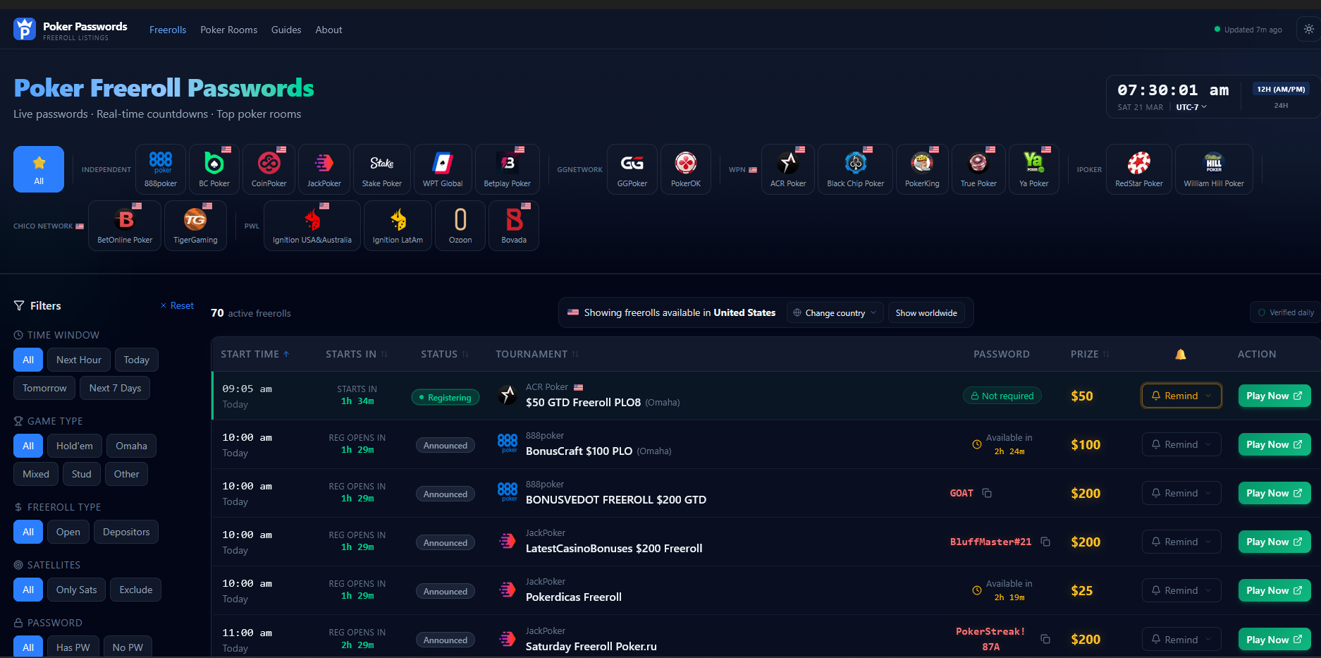
Task: Open the Poker Passwords home logo
Action: [70, 30]
